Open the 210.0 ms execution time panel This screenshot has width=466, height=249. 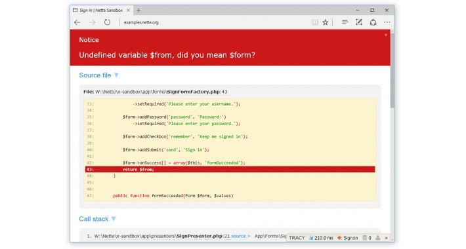point(321,238)
